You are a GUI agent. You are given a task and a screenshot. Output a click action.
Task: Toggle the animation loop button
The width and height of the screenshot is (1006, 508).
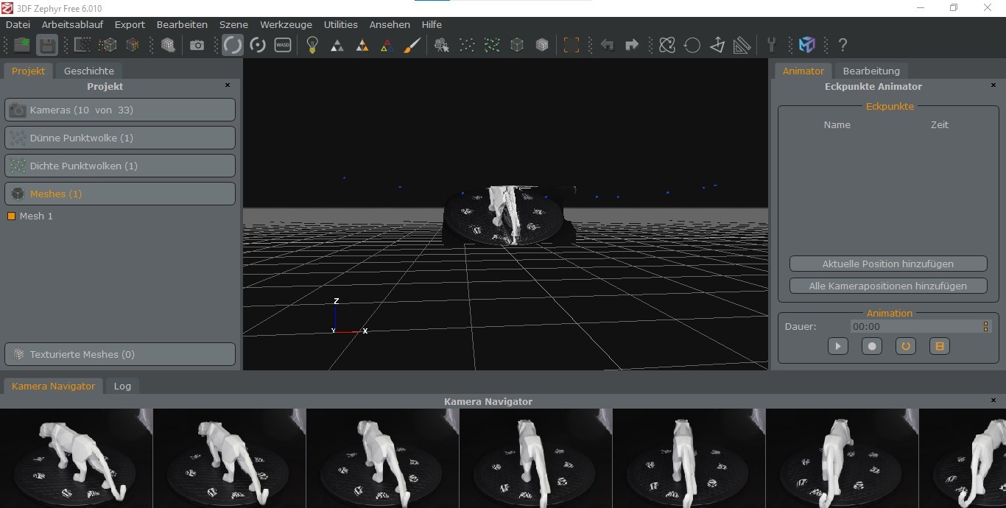pos(905,346)
